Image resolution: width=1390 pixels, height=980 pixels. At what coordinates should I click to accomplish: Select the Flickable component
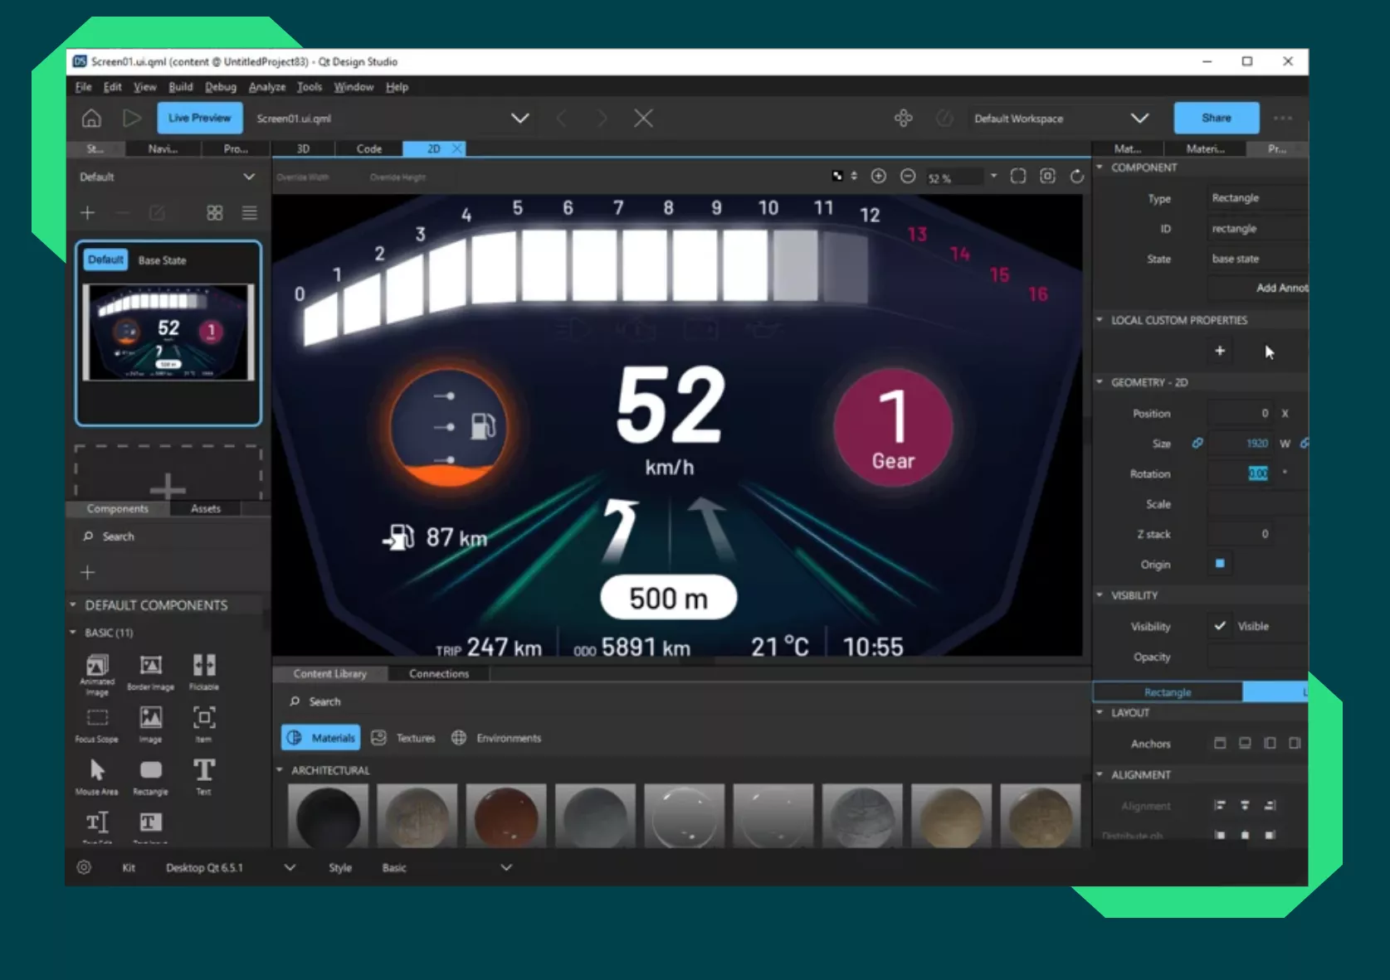point(204,673)
